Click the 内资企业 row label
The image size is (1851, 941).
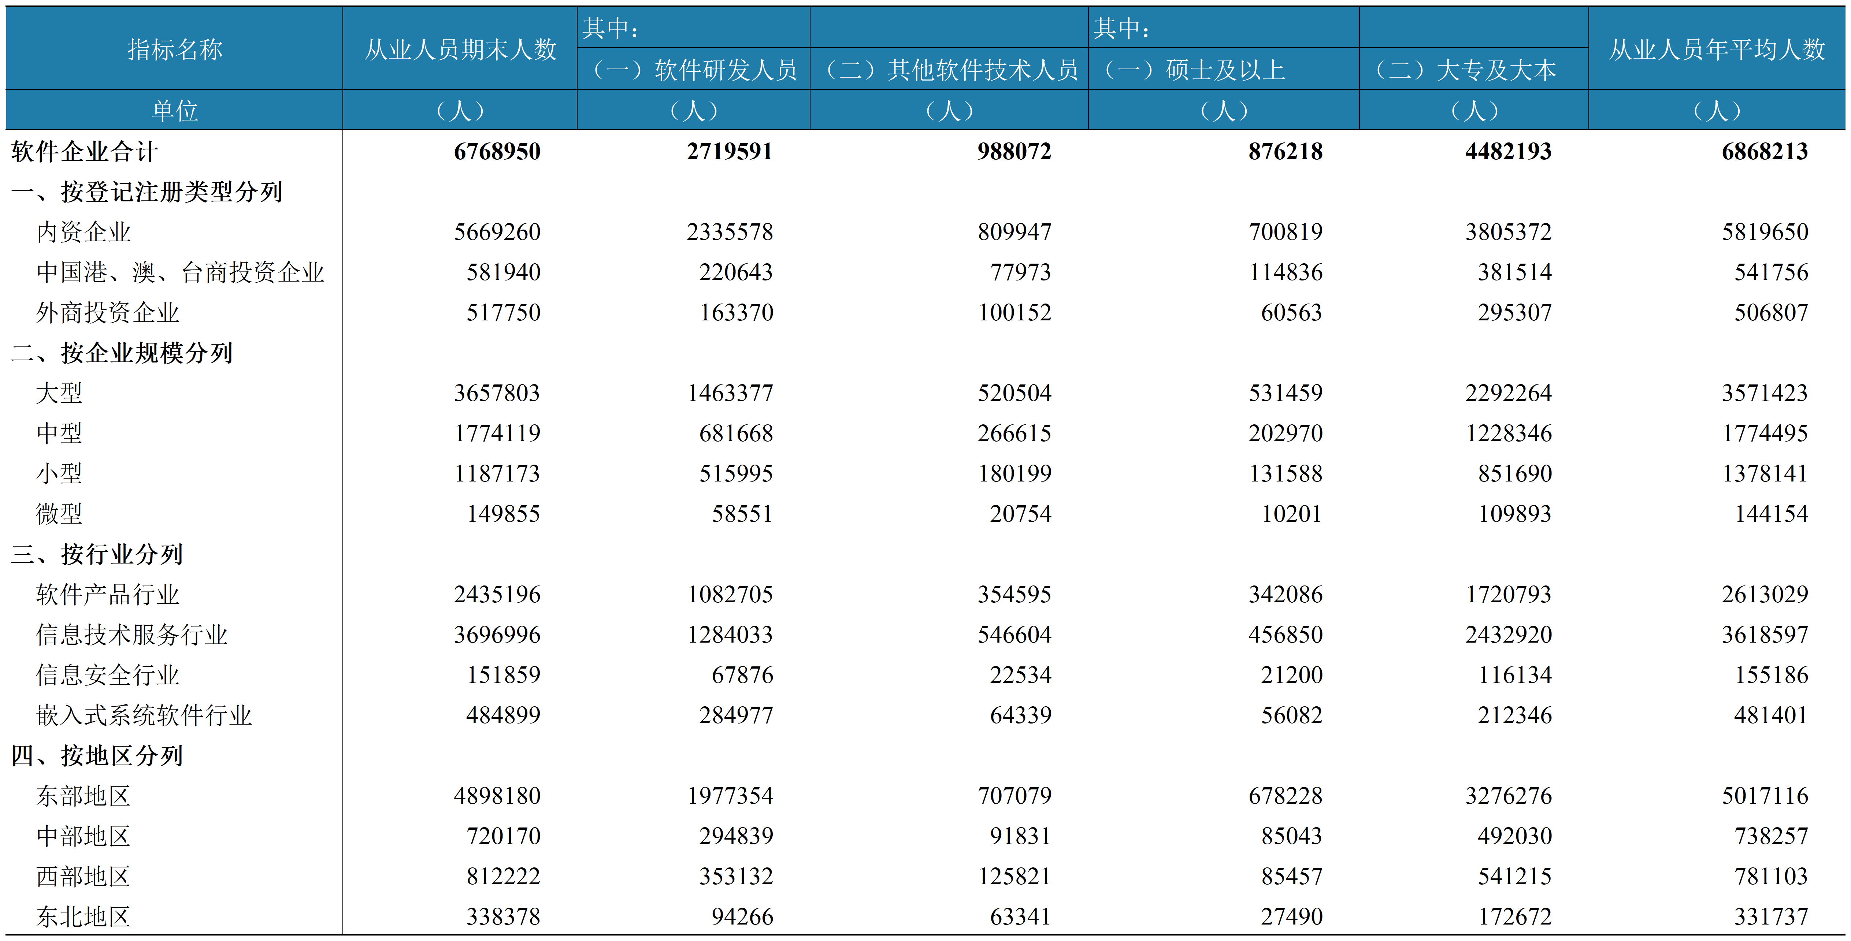pos(84,232)
